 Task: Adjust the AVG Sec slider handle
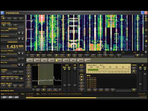coord(69,85)
